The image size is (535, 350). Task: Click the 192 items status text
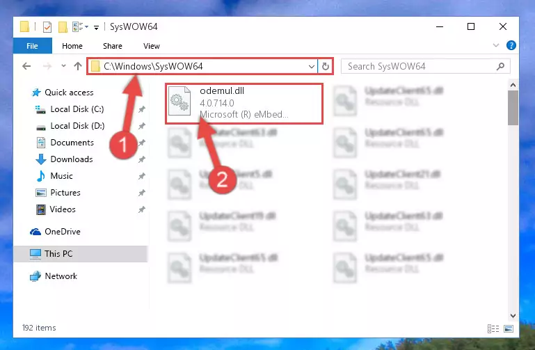pyautogui.click(x=39, y=328)
